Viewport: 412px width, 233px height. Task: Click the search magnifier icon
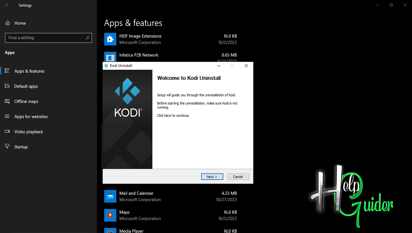click(88, 38)
